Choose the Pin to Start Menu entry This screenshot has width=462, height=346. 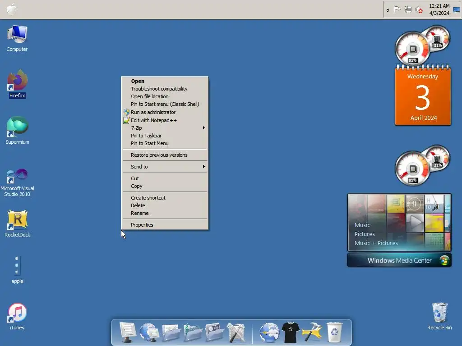165,143
